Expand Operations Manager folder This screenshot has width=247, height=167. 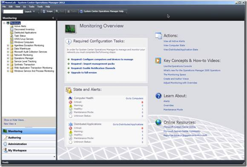(8, 58)
